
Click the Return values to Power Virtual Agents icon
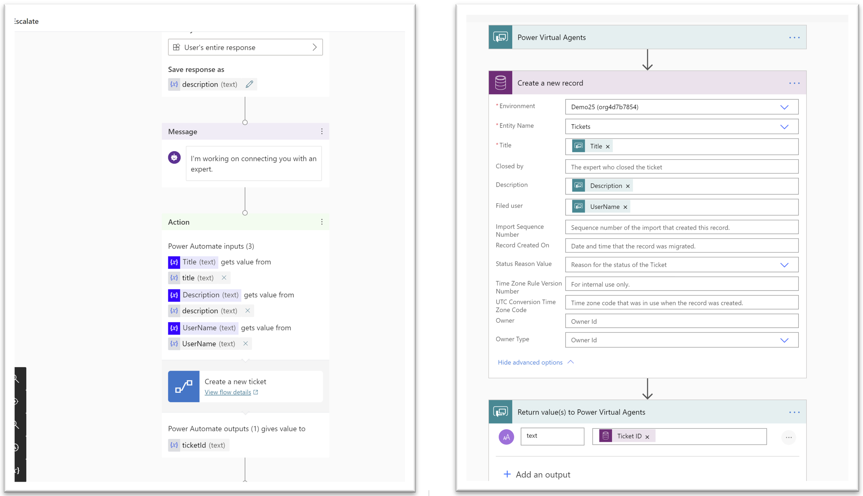[x=500, y=412]
